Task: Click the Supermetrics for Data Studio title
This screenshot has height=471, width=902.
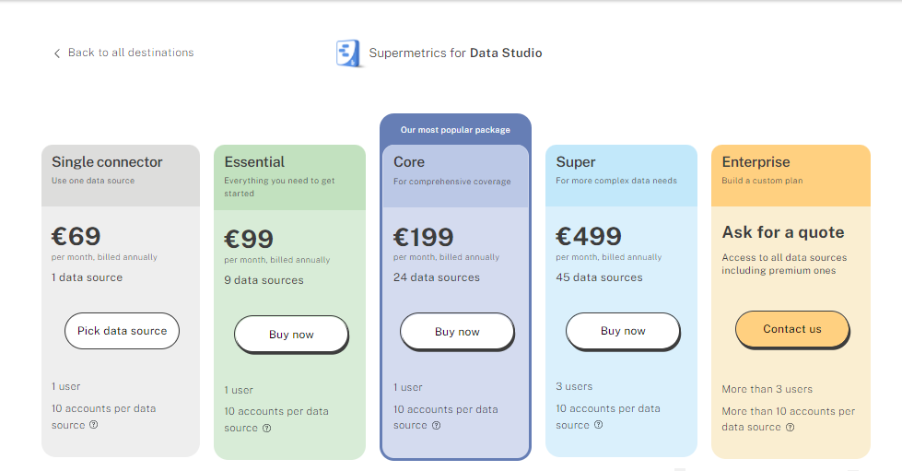Action: tap(455, 53)
